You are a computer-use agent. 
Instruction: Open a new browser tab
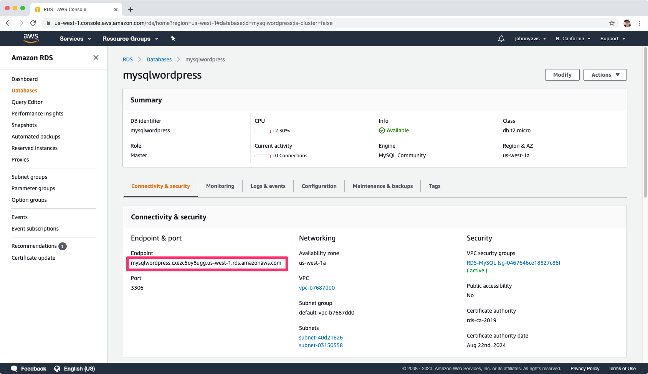coord(131,10)
